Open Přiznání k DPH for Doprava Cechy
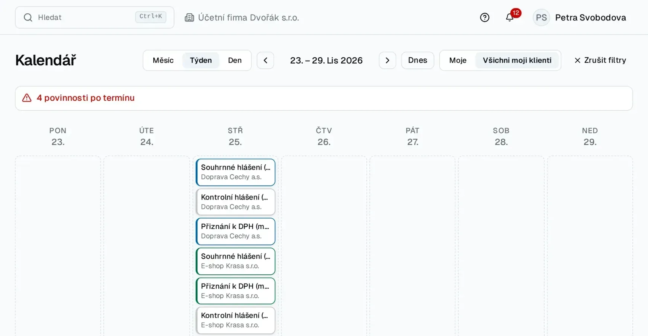 235,231
